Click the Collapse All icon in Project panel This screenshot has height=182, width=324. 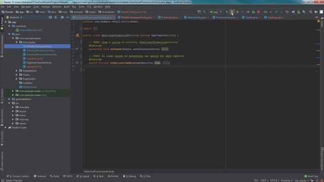click(x=56, y=17)
